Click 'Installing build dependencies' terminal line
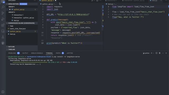169x95 pixels. coord(25,64)
